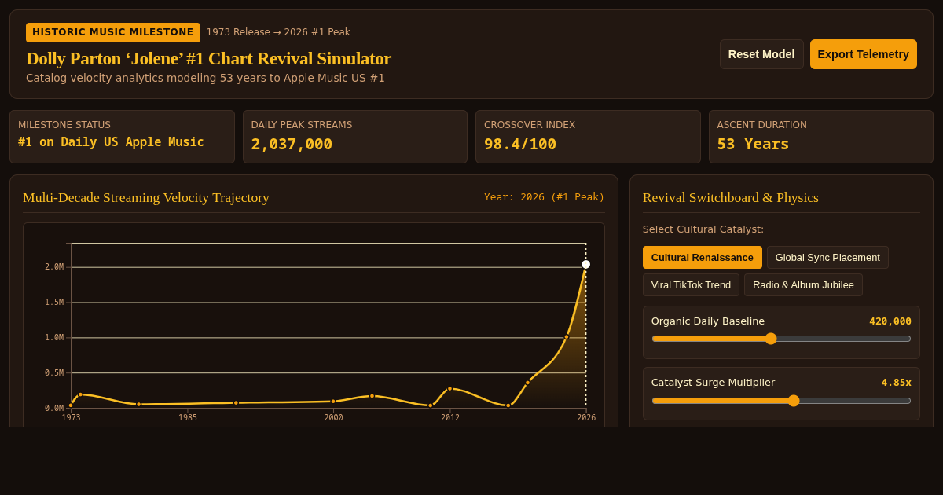Screen dimensions: 943x495
Task: Click the Reset Model button
Action: click(x=761, y=54)
